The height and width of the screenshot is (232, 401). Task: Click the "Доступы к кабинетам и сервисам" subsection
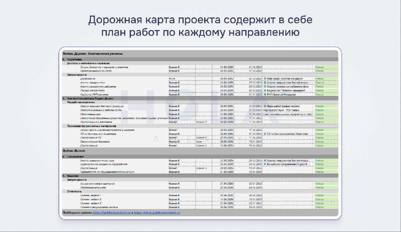tap(89, 63)
